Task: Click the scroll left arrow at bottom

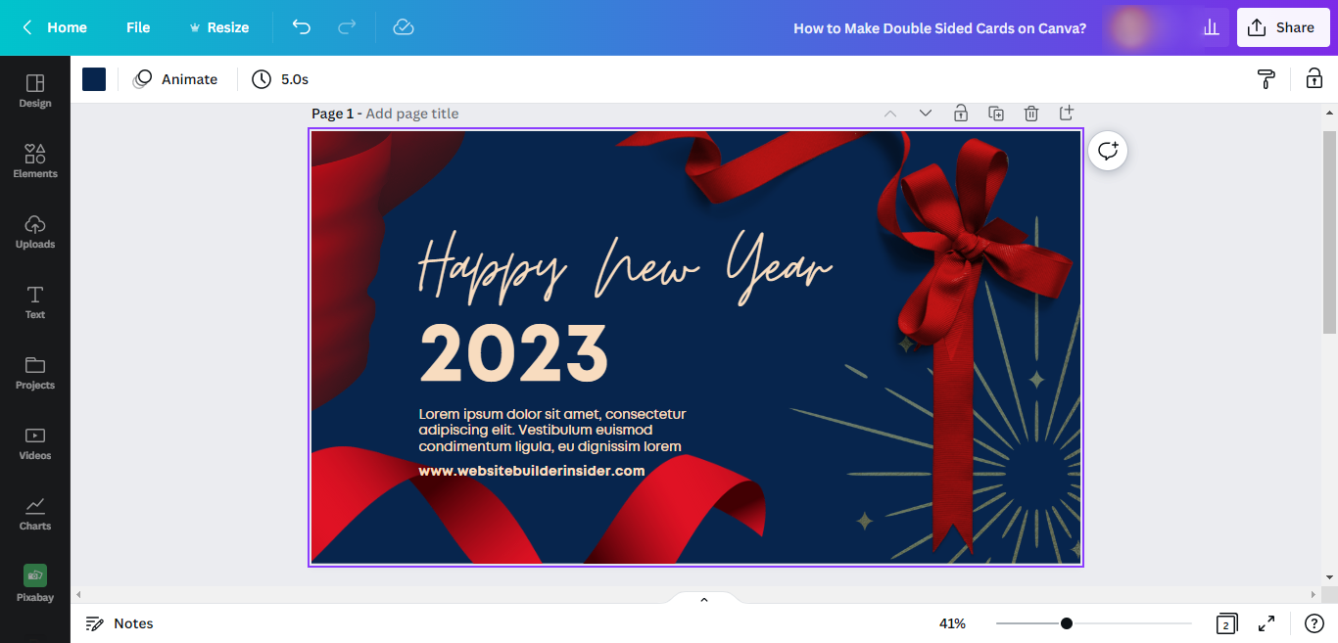Action: (78, 595)
